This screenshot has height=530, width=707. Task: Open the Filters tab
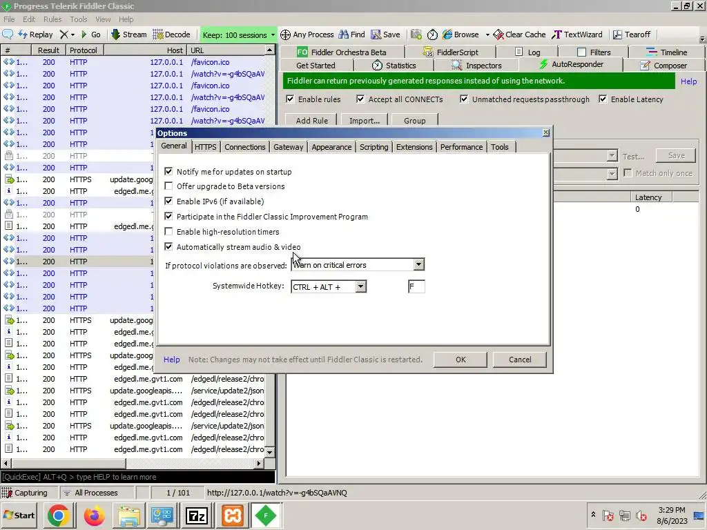594,52
